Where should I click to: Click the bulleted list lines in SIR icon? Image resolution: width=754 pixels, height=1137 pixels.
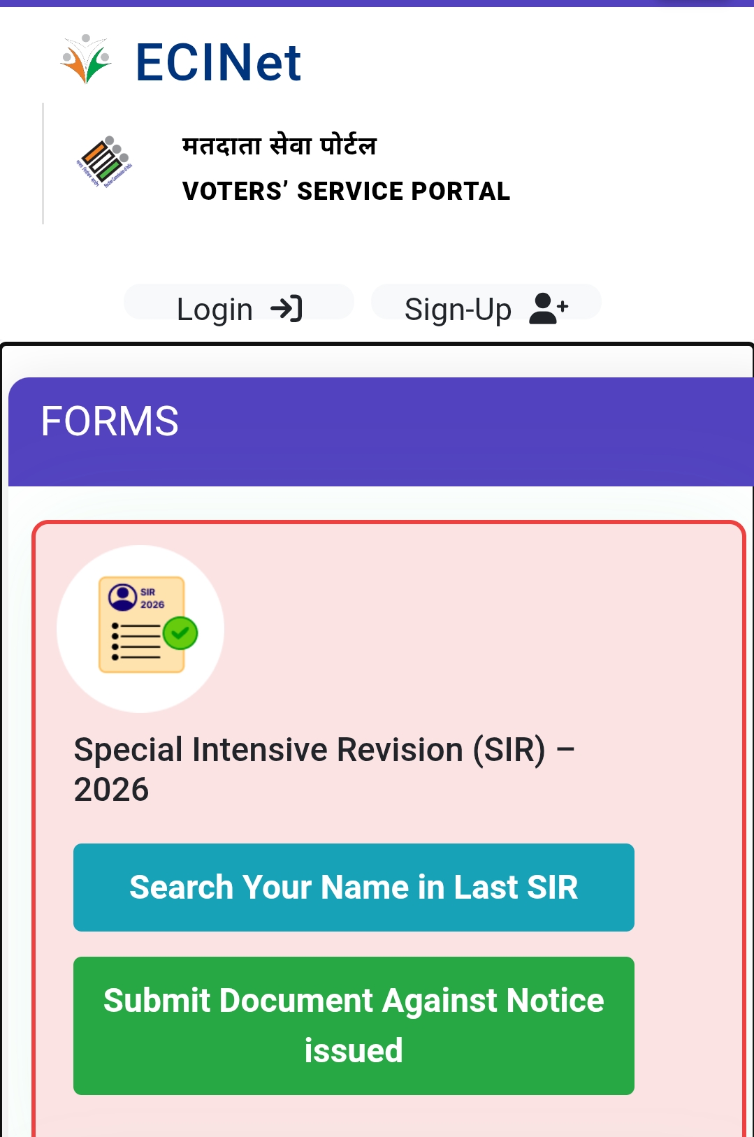point(138,642)
